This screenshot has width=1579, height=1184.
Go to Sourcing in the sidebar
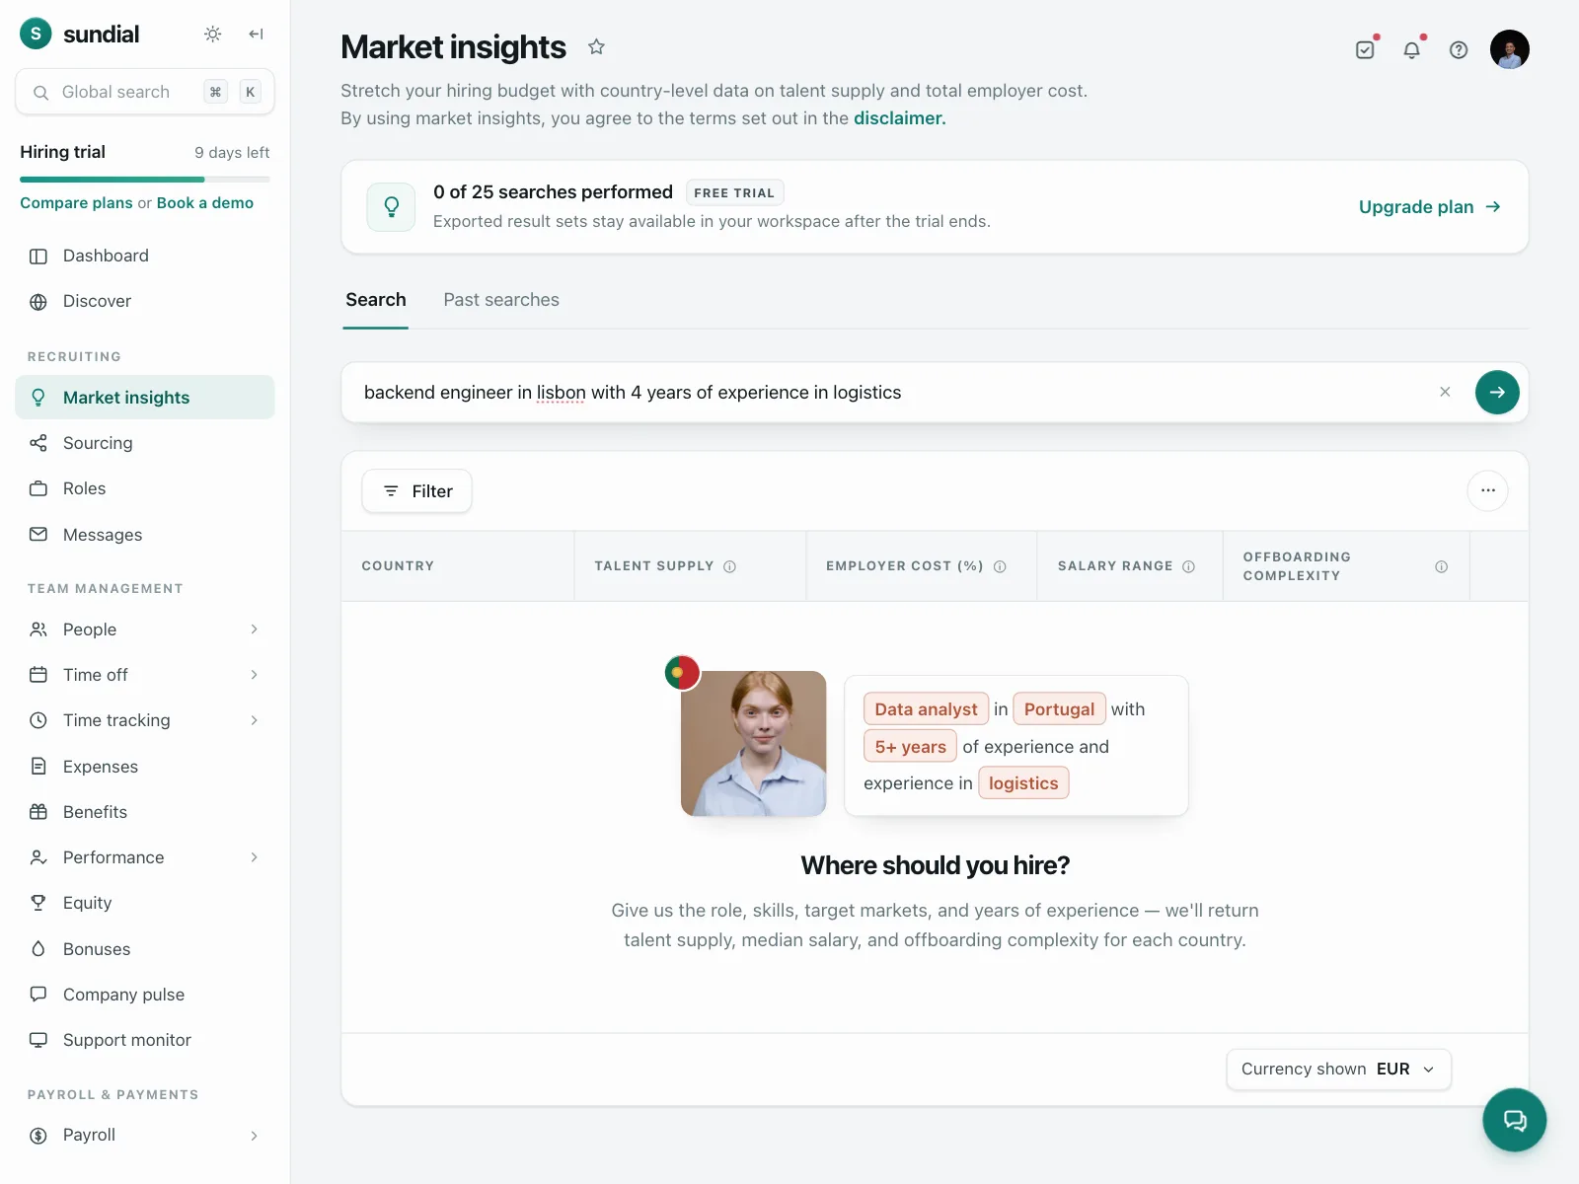pyautogui.click(x=145, y=443)
